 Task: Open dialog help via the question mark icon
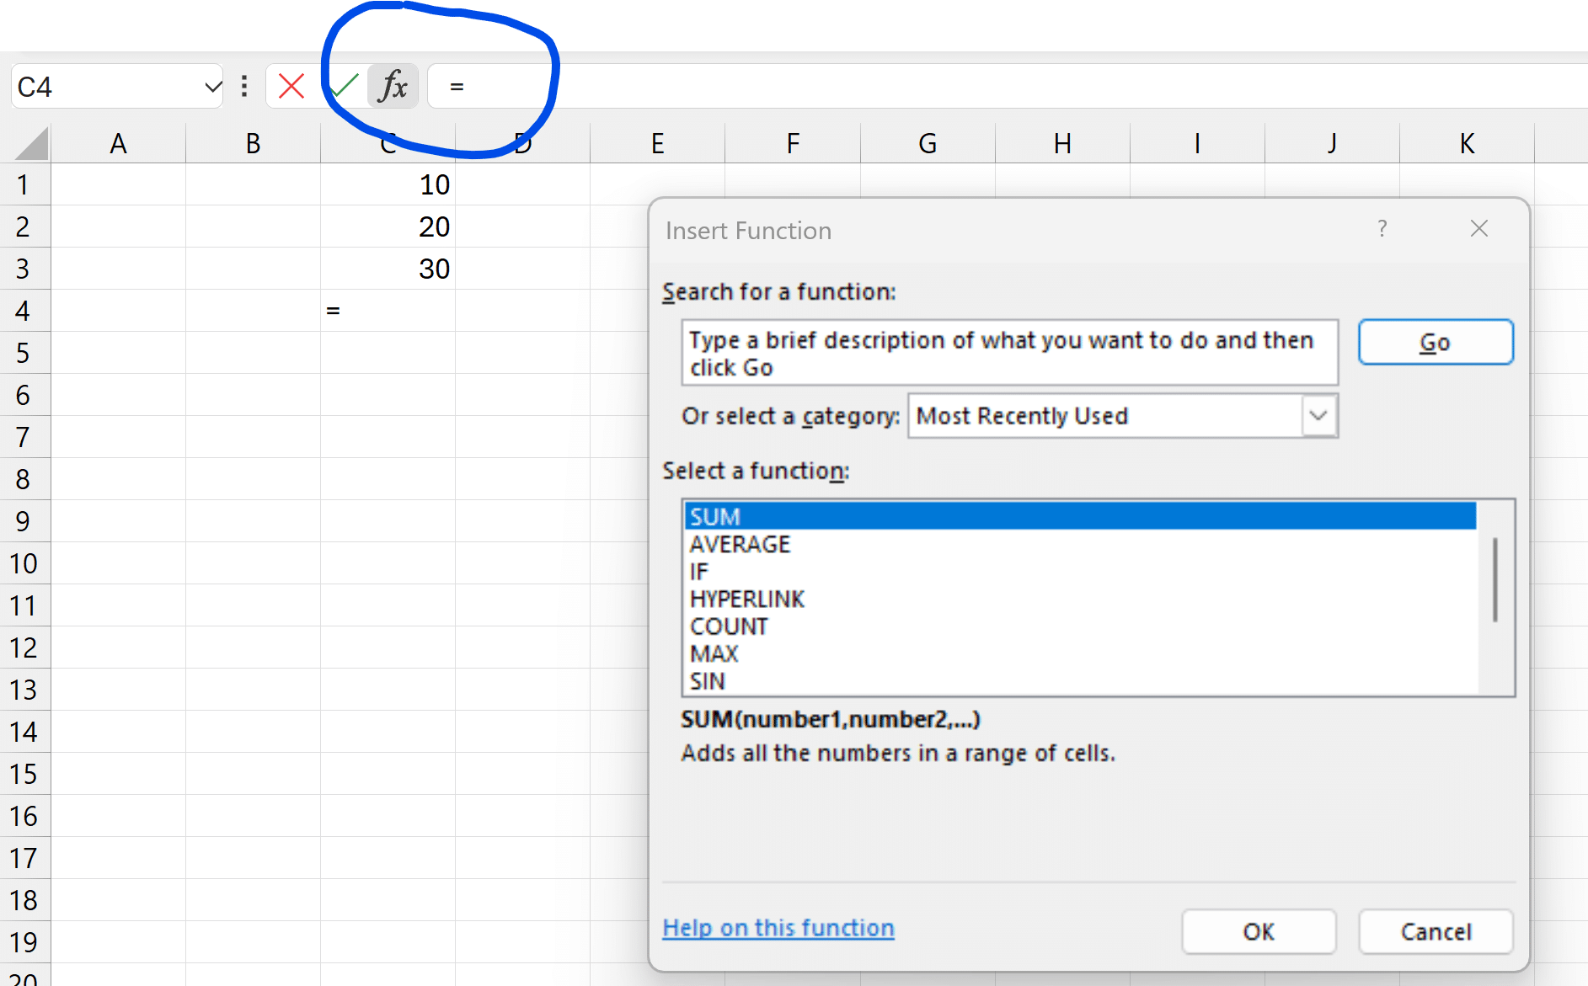[x=1382, y=228]
